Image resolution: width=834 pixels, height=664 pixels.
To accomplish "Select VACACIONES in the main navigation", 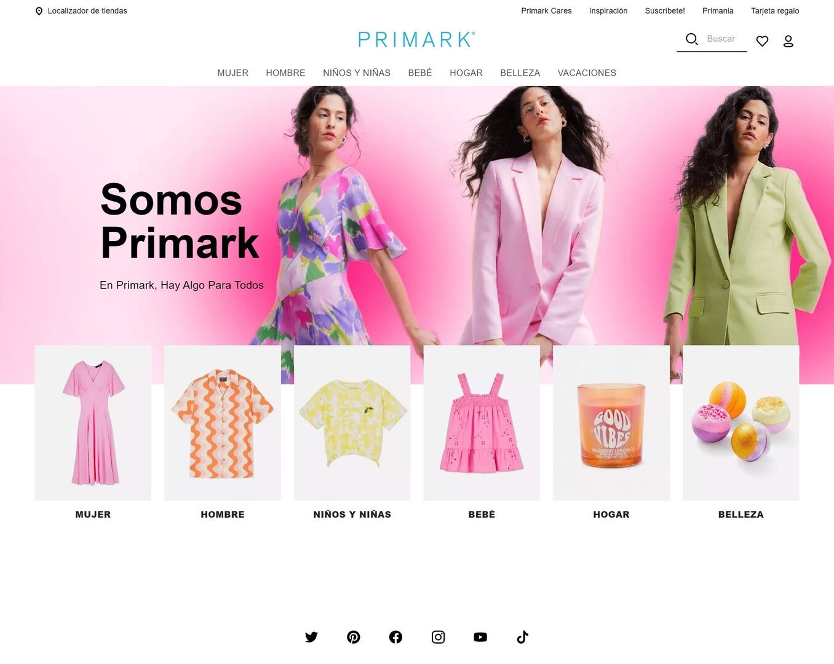I will pyautogui.click(x=587, y=73).
